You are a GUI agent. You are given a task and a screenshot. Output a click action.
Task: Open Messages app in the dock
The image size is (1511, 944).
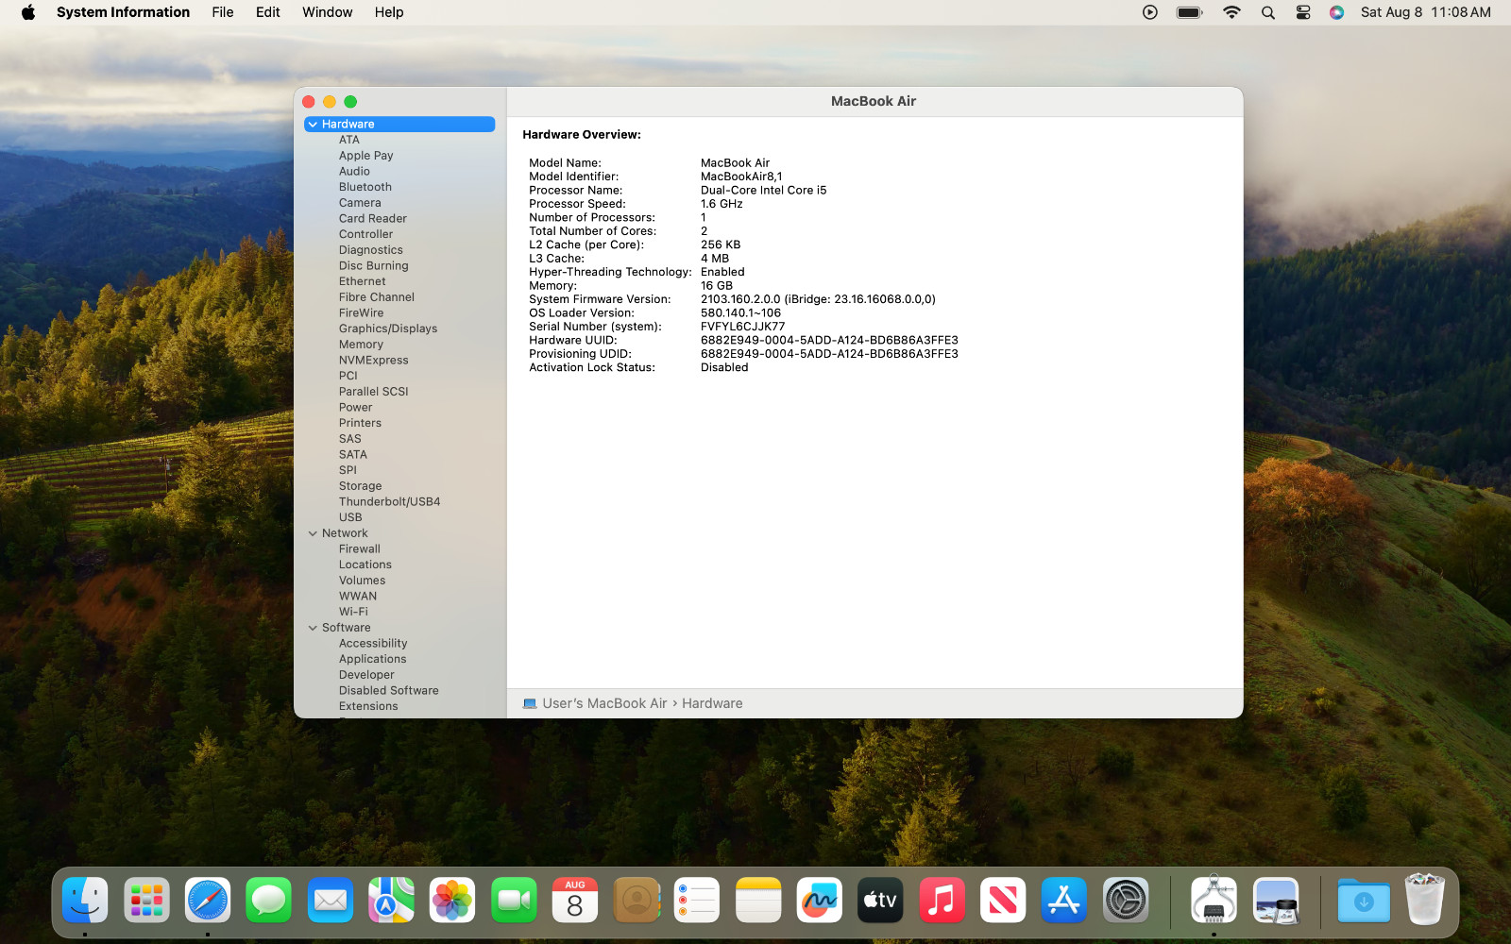coord(268,901)
